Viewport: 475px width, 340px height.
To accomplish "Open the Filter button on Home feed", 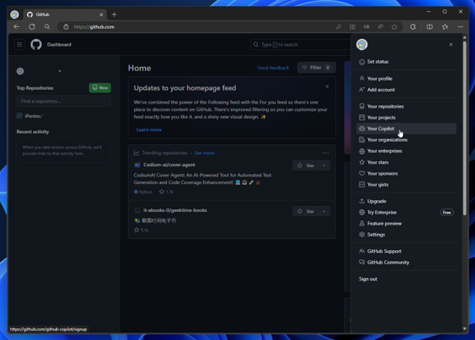I will [316, 68].
